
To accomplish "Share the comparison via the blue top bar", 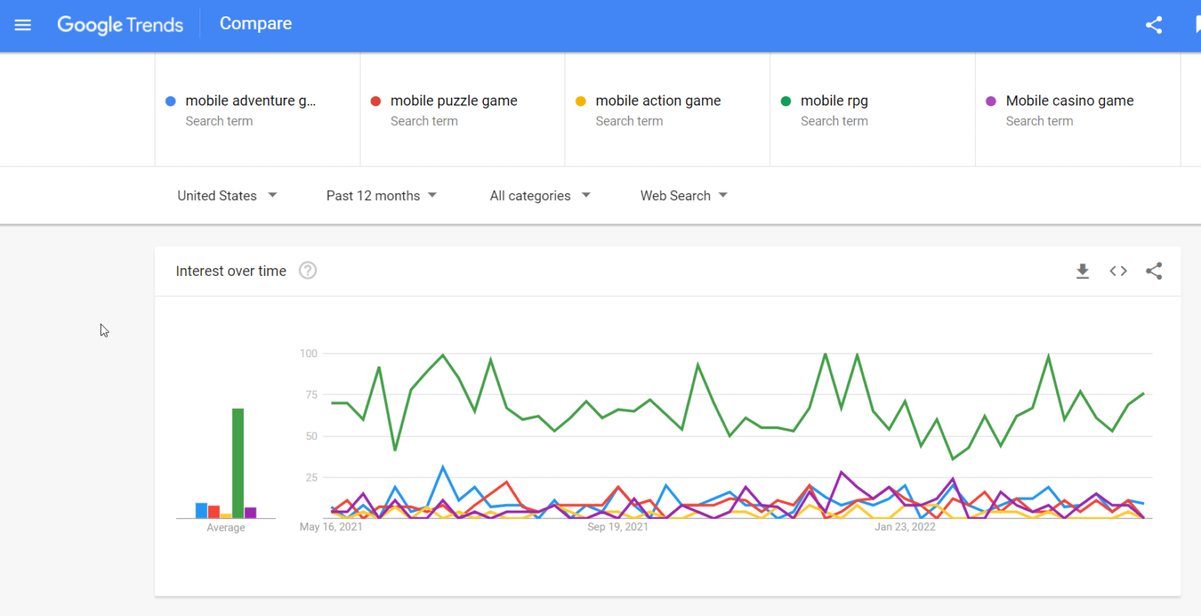I will point(1154,25).
